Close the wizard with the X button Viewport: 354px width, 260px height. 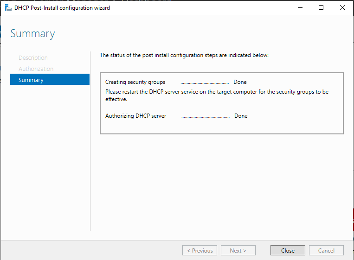pyautogui.click(x=342, y=8)
